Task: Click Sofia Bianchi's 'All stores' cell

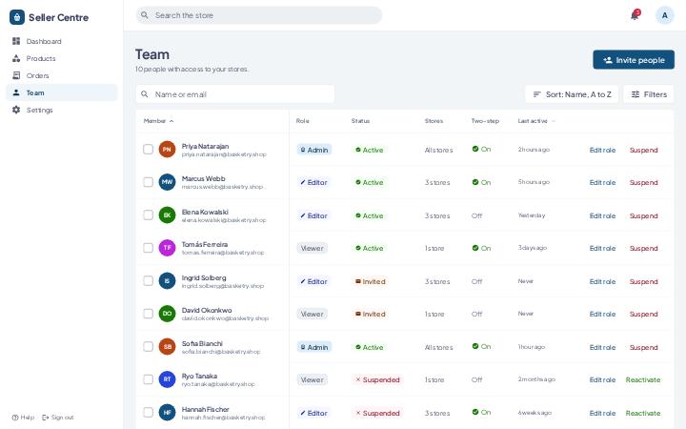Action: (438, 347)
